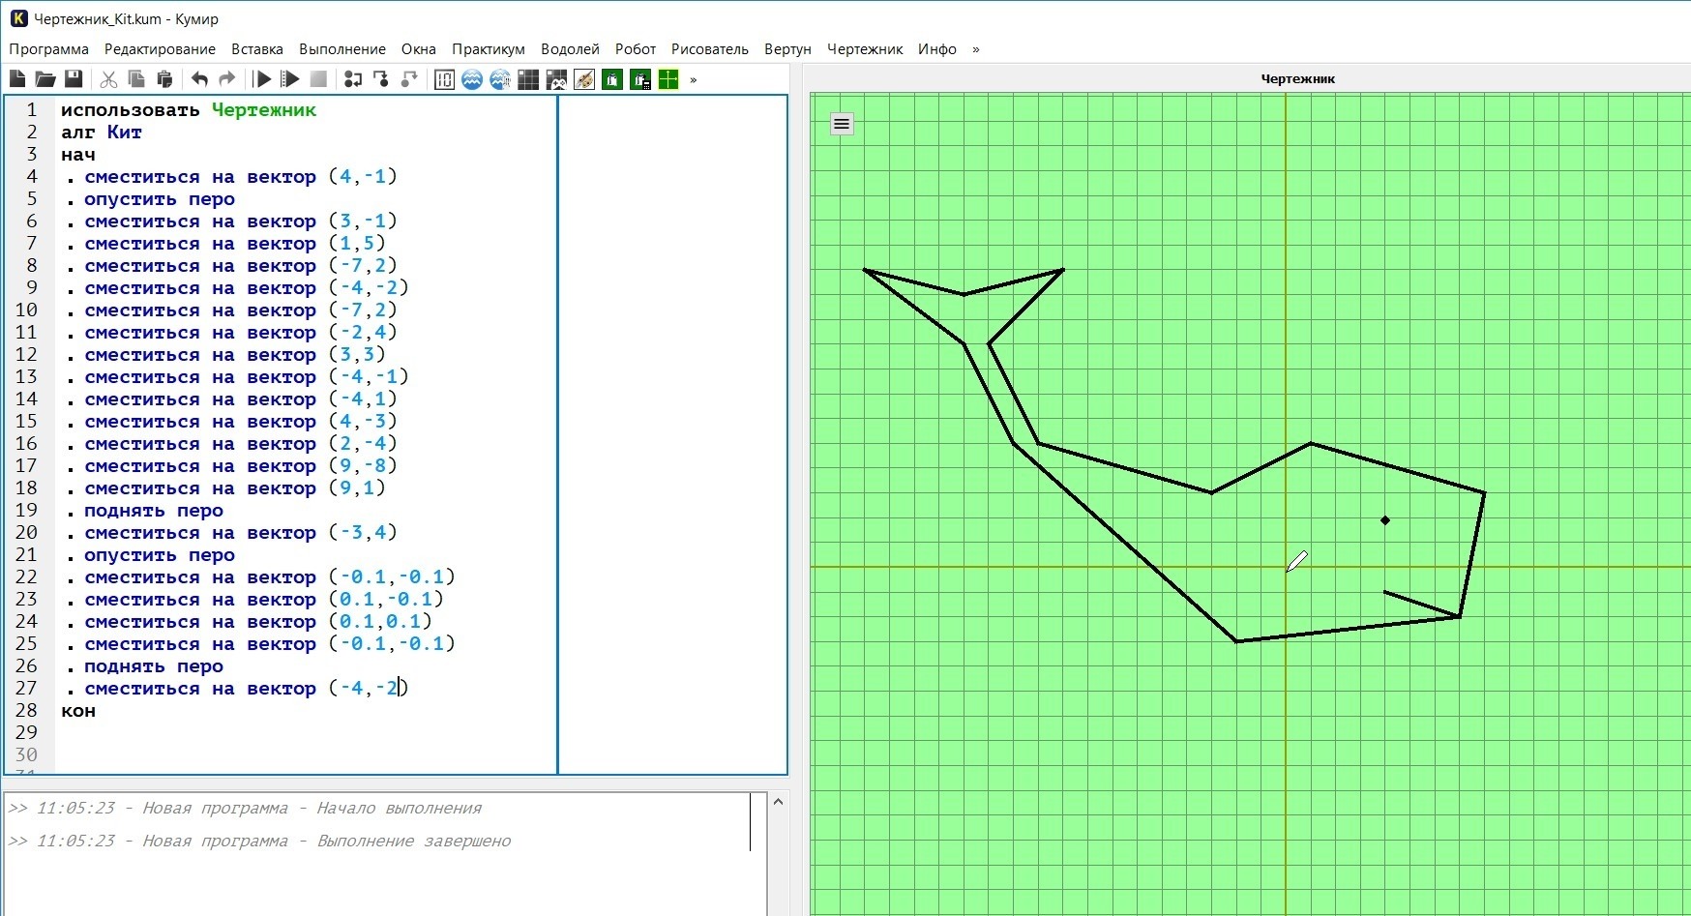Viewport: 1691px width, 916px height.
Task: Step into icon in toolbar
Action: tap(381, 79)
